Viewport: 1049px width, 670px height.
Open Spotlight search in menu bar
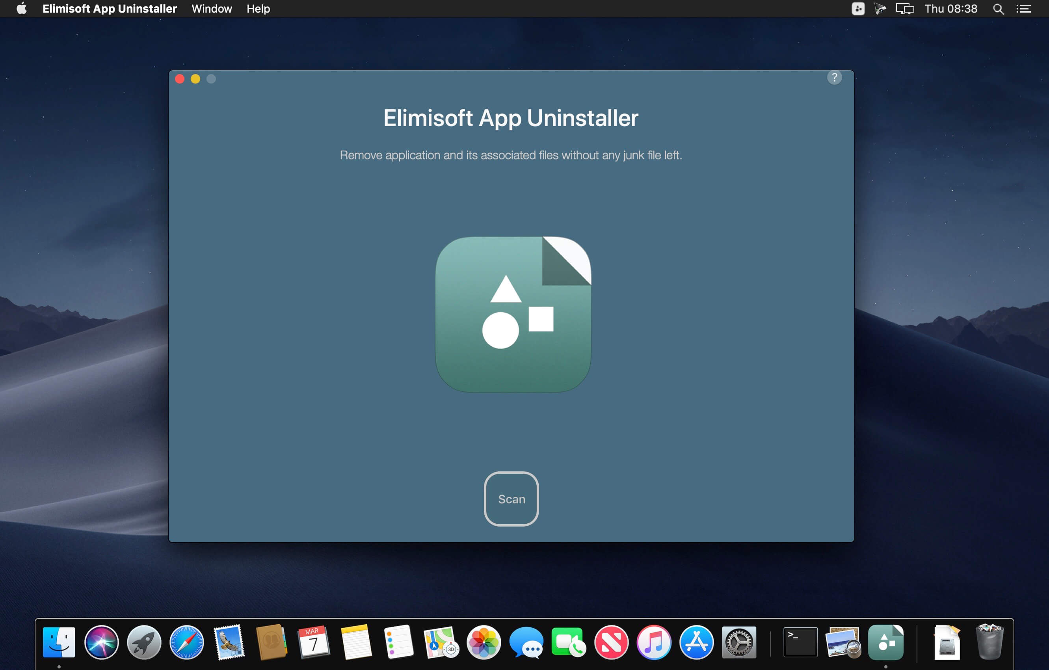pyautogui.click(x=998, y=9)
